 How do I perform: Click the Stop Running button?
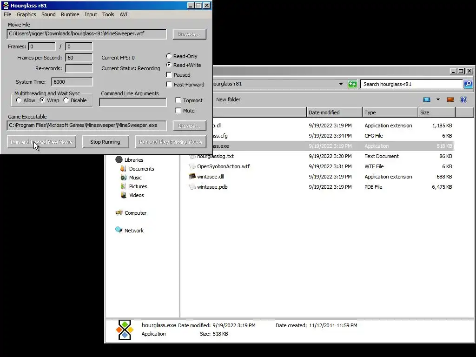[x=106, y=142]
